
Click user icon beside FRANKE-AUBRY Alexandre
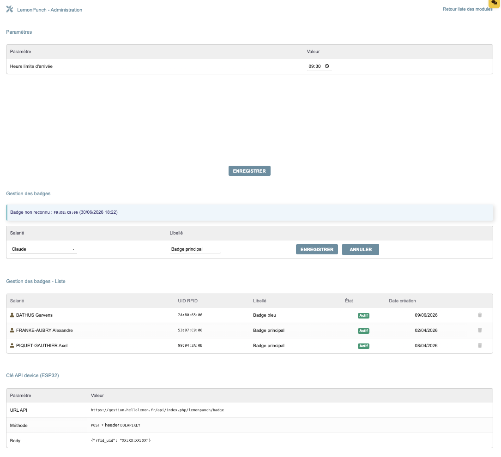click(12, 330)
